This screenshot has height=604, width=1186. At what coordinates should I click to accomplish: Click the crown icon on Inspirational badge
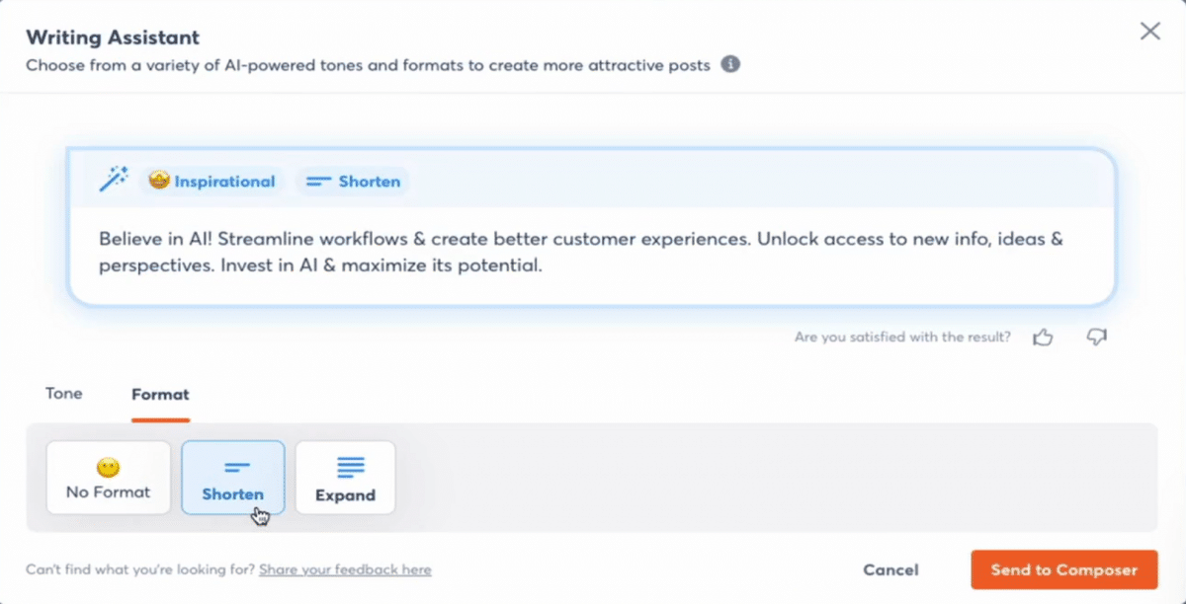pos(159,181)
